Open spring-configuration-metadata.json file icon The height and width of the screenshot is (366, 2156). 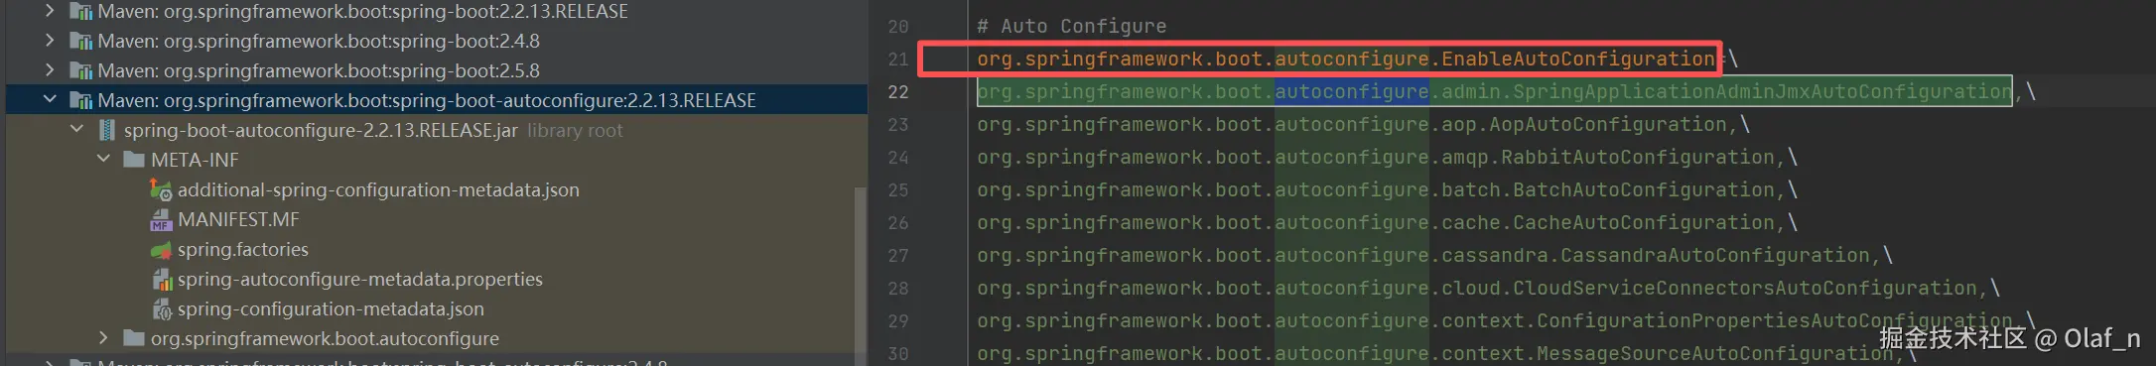click(161, 309)
